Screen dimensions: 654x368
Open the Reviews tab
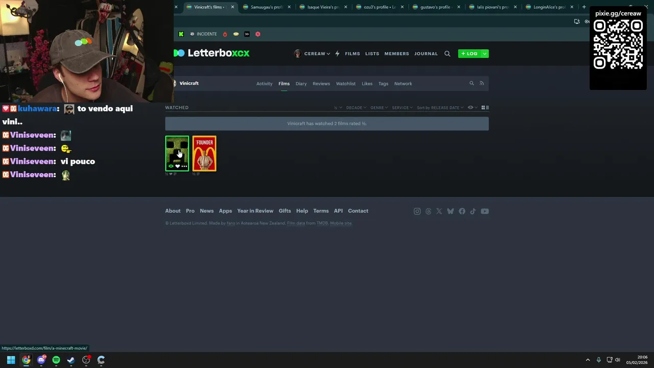click(x=321, y=84)
